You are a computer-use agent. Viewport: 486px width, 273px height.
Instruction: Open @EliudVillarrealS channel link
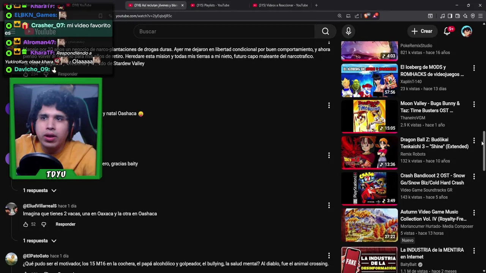tap(39, 206)
